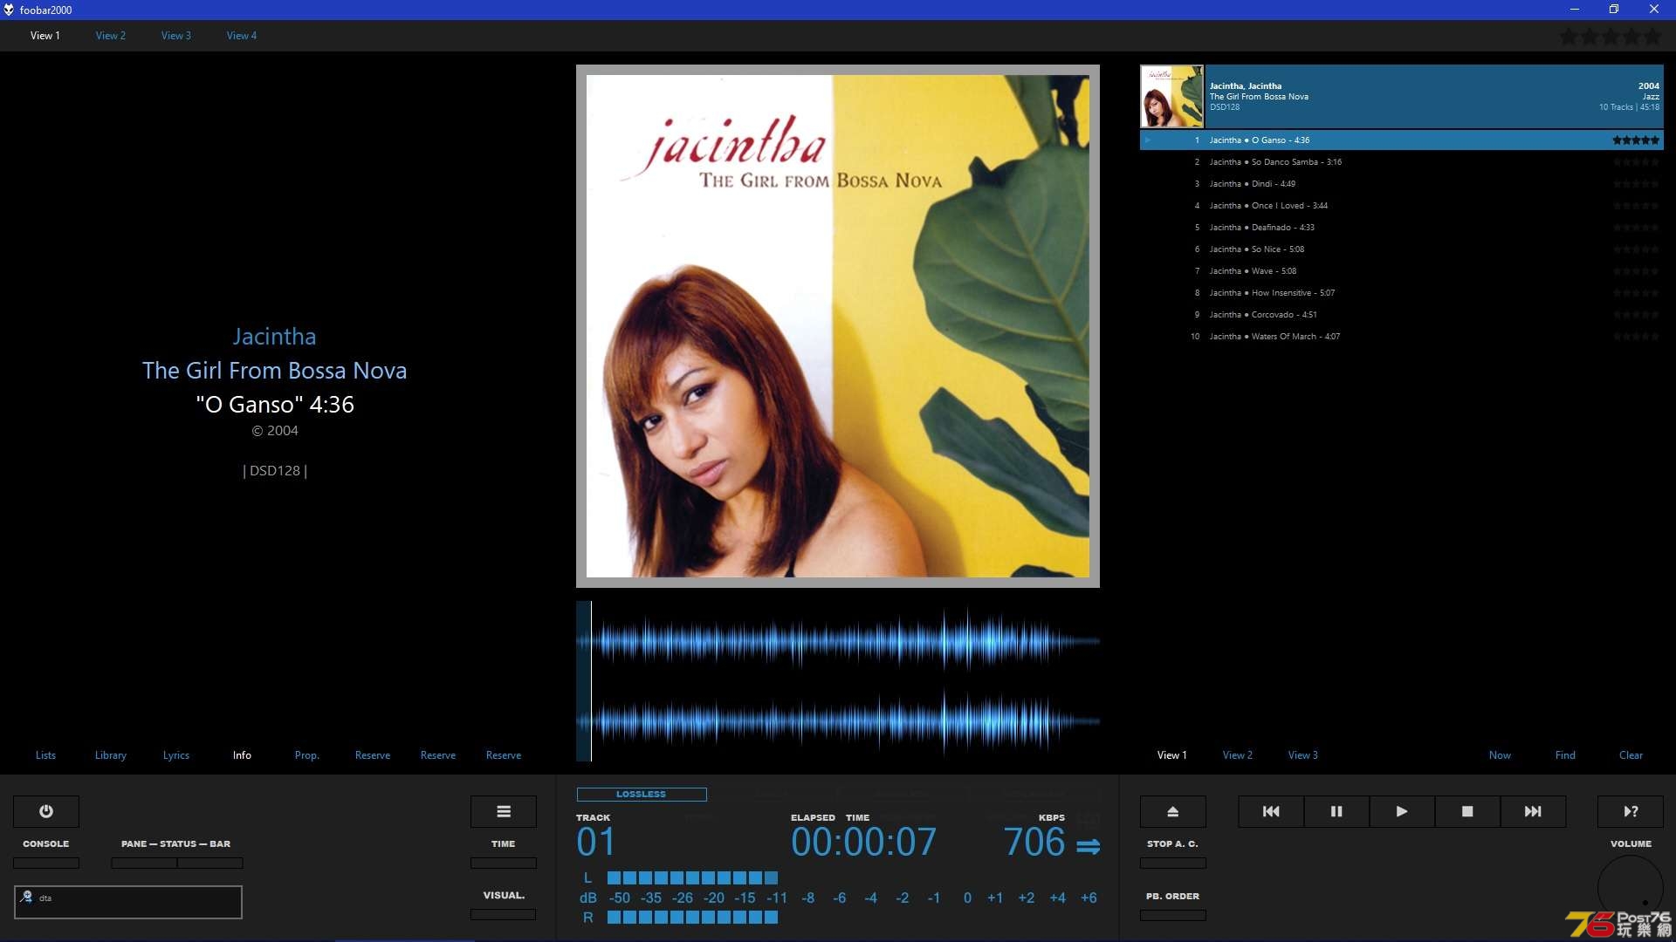
Task: Select View 3 under the playlist
Action: pos(1303,755)
